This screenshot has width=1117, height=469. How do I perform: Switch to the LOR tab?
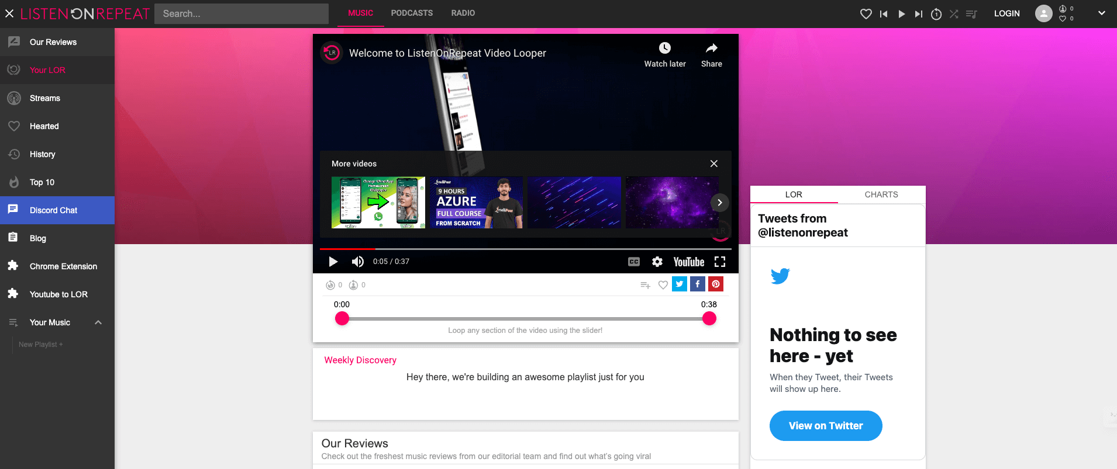pyautogui.click(x=794, y=194)
